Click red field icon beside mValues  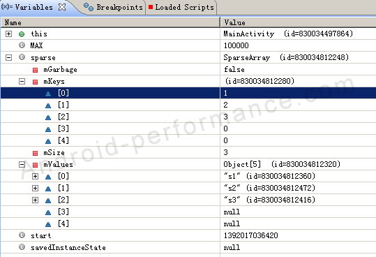click(x=36, y=165)
